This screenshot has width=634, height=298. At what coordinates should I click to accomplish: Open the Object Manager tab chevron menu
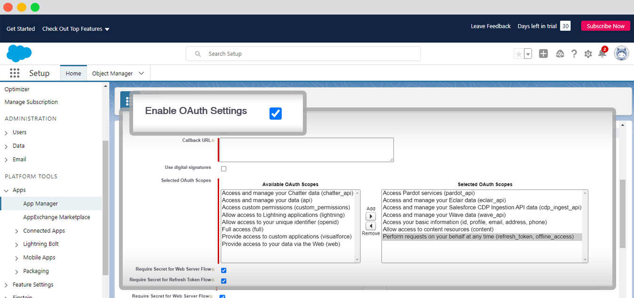(x=142, y=73)
